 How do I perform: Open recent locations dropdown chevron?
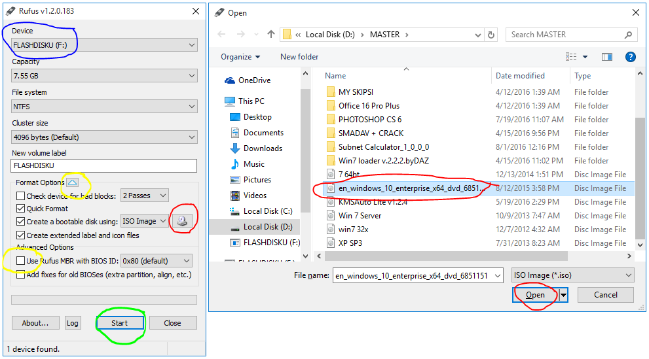click(256, 34)
